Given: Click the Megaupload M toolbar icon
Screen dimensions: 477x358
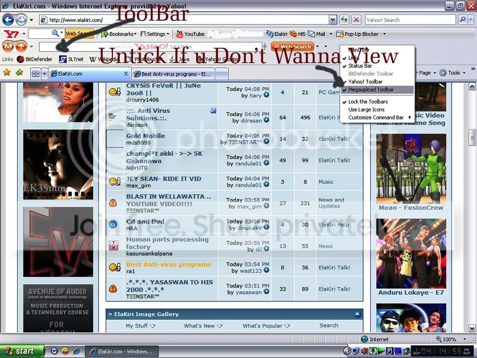Looking at the screenshot, I should [8, 47].
